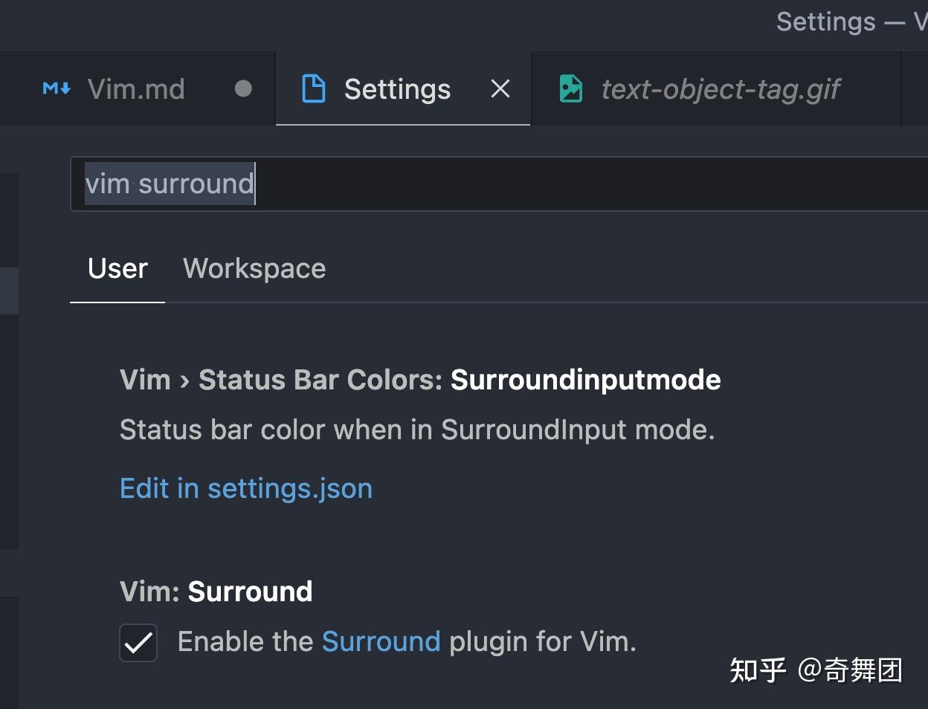Click the highlighted item in the left settings sidebar
Image resolution: width=928 pixels, height=709 pixels.
[x=9, y=290]
